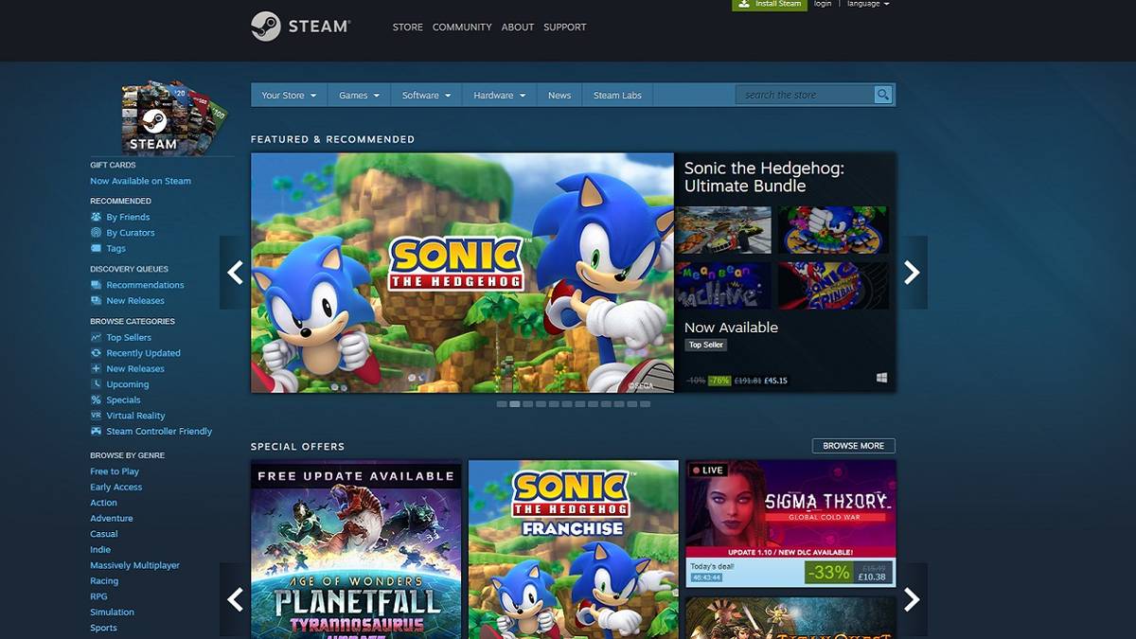Advance the featured carousel with the right arrow

[x=911, y=272]
